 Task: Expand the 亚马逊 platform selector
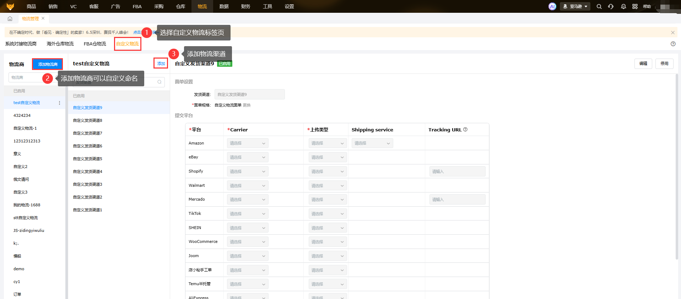point(575,6)
